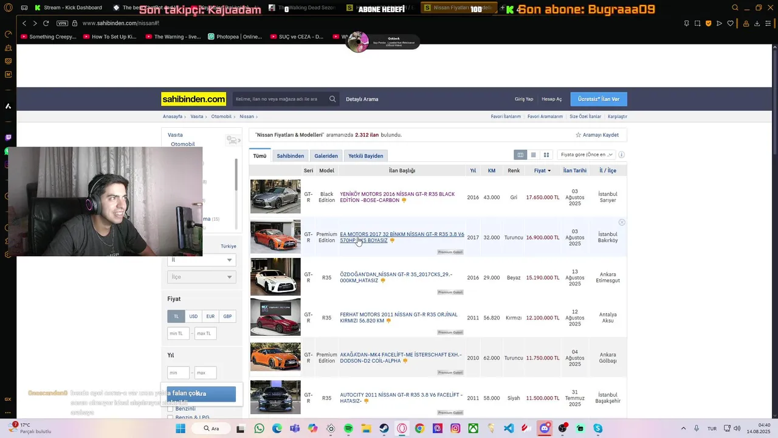
Task: Open the Photopea bookmark
Action: coord(235,36)
